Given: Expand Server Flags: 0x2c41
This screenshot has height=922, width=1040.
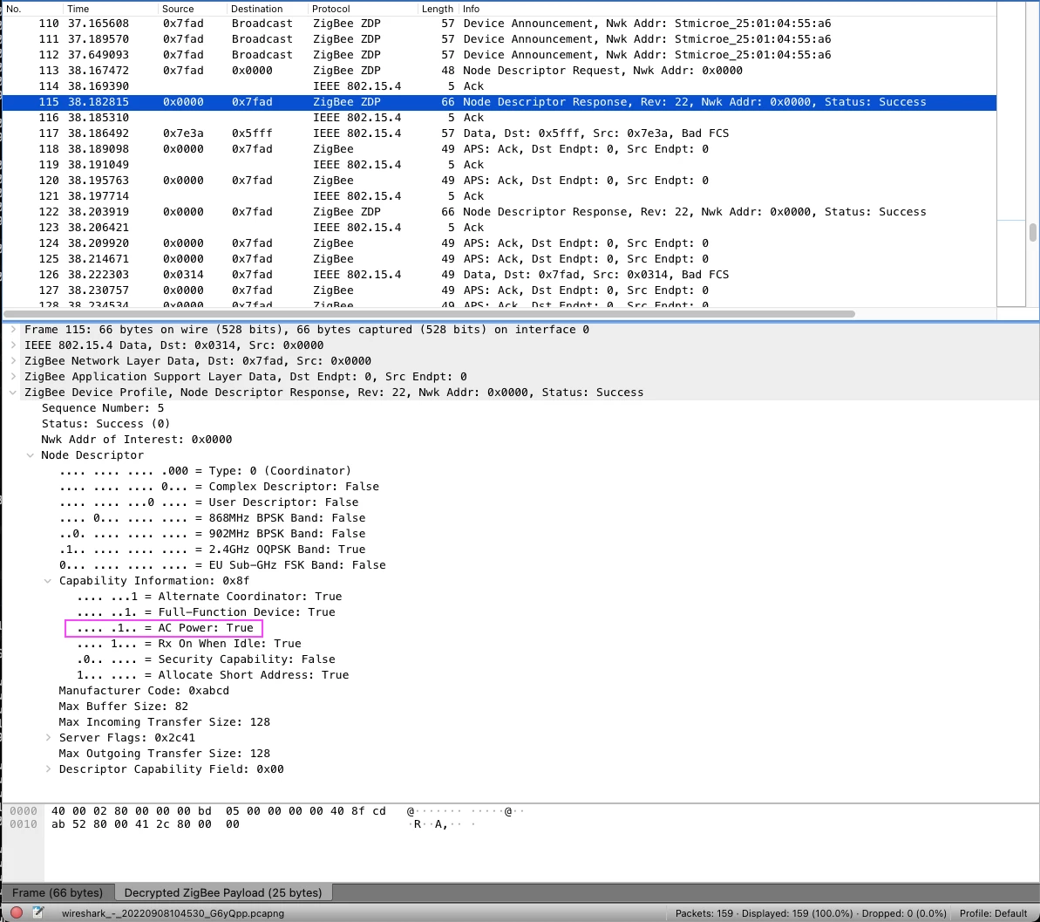Looking at the screenshot, I should [x=48, y=737].
